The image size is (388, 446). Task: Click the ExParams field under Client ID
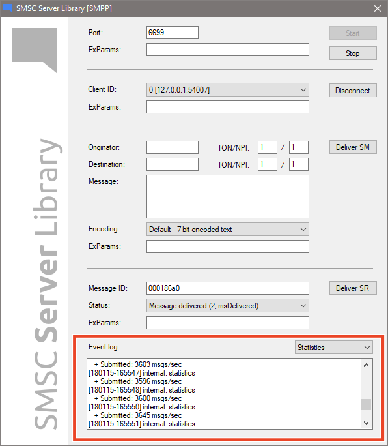point(227,107)
